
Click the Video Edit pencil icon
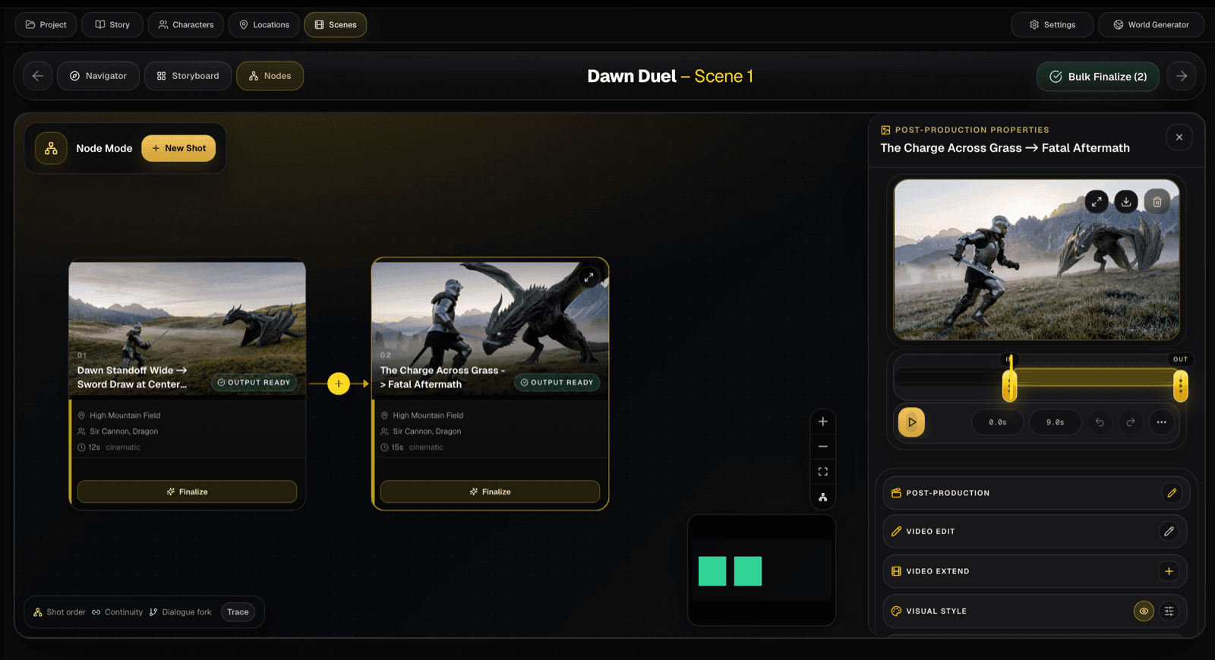point(1169,532)
